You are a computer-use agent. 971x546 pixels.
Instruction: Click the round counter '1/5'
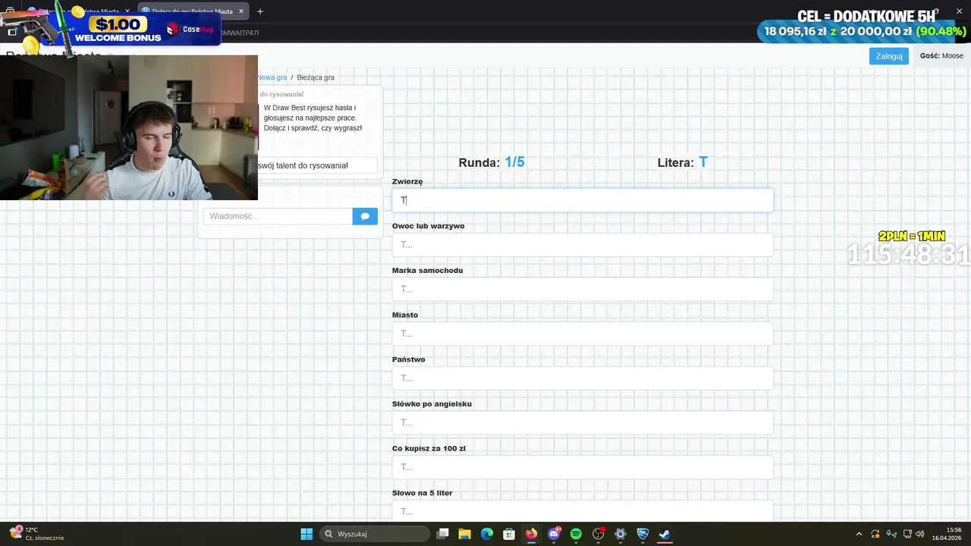point(514,162)
